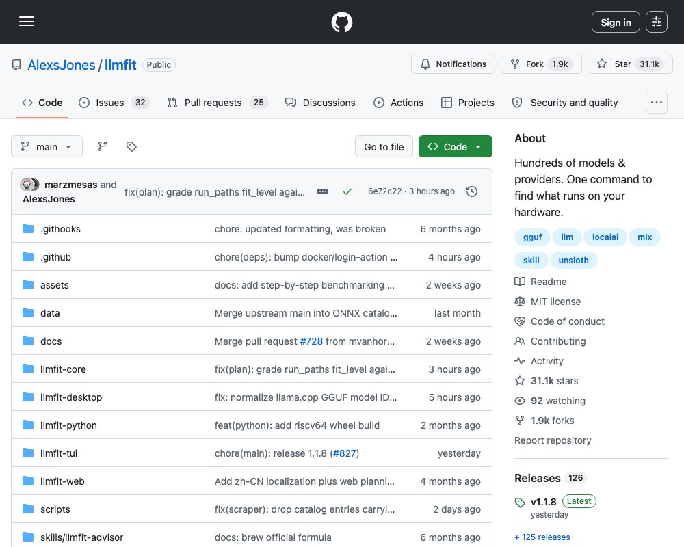Open the llmfit-desktop folder
The height and width of the screenshot is (547, 684).
[71, 397]
